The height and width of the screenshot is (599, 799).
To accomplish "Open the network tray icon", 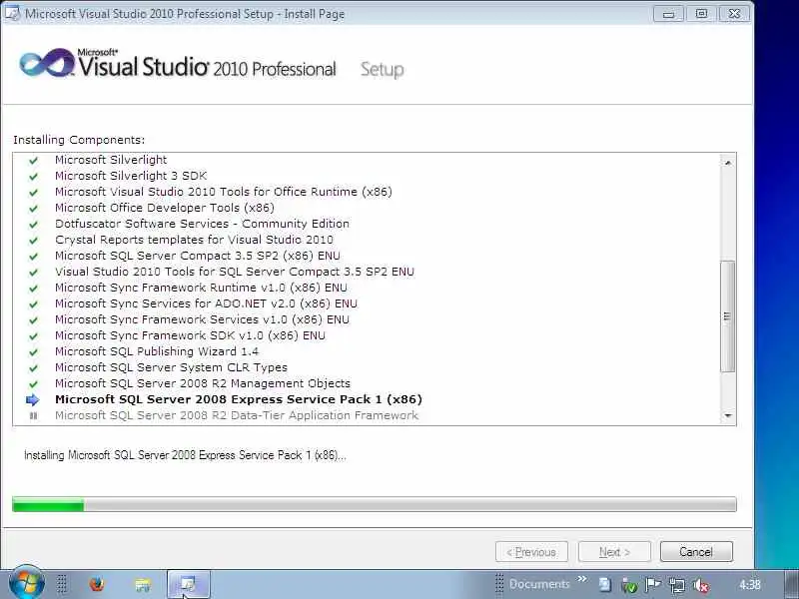I will tap(677, 585).
